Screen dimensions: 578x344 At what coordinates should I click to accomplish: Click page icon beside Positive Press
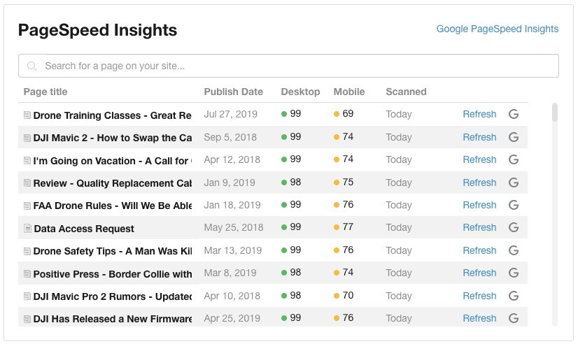pyautogui.click(x=27, y=274)
